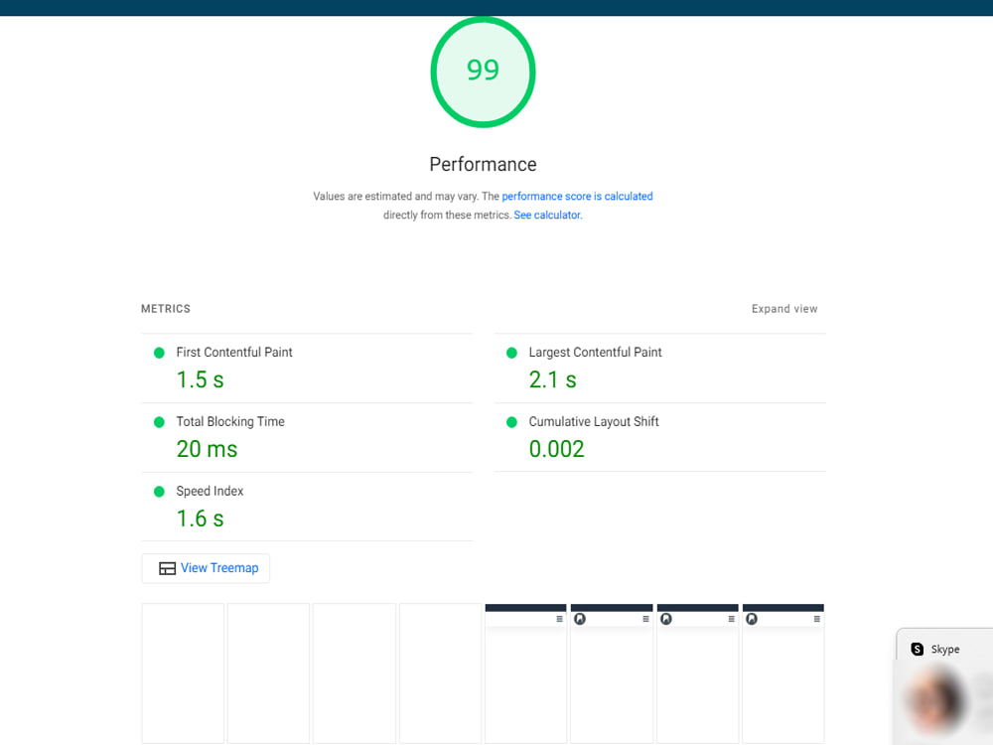This screenshot has height=745, width=993.
Task: Toggle 'Expand view' for metrics
Action: [x=784, y=309]
